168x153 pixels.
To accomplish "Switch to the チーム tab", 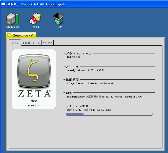I will (36, 43).
